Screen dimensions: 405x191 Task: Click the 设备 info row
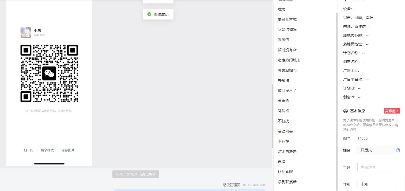point(350,9)
